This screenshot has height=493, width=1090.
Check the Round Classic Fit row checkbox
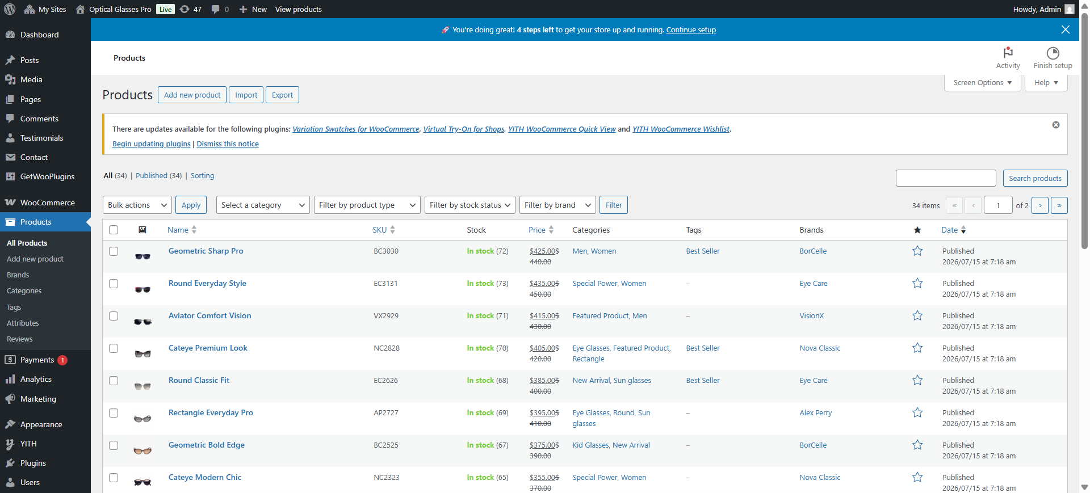pos(114,381)
